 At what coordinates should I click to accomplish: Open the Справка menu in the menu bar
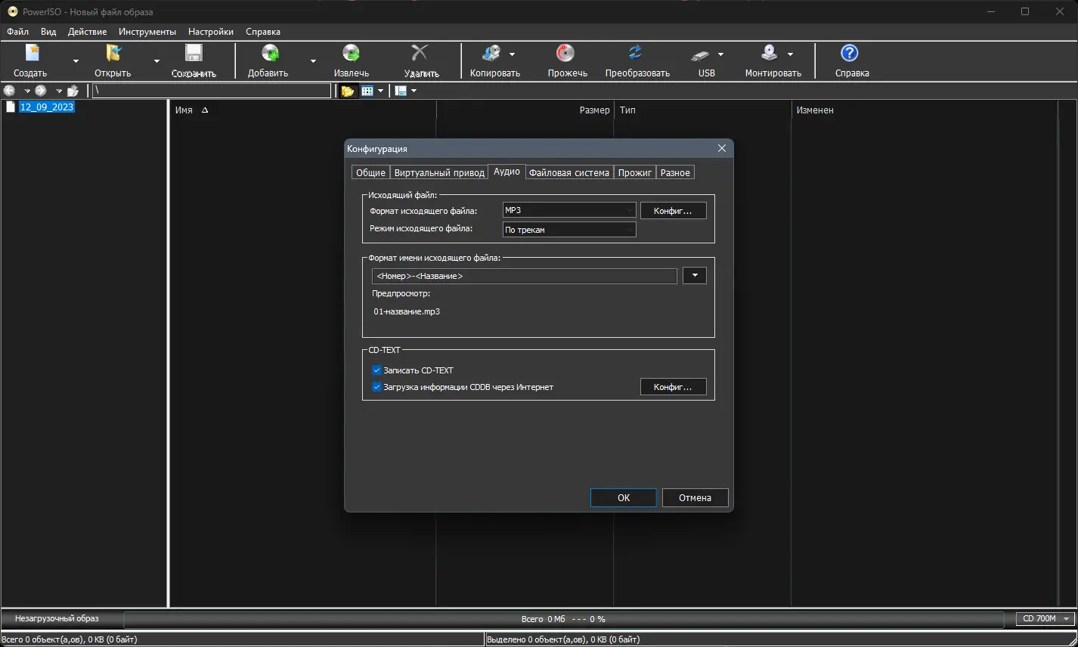click(263, 32)
